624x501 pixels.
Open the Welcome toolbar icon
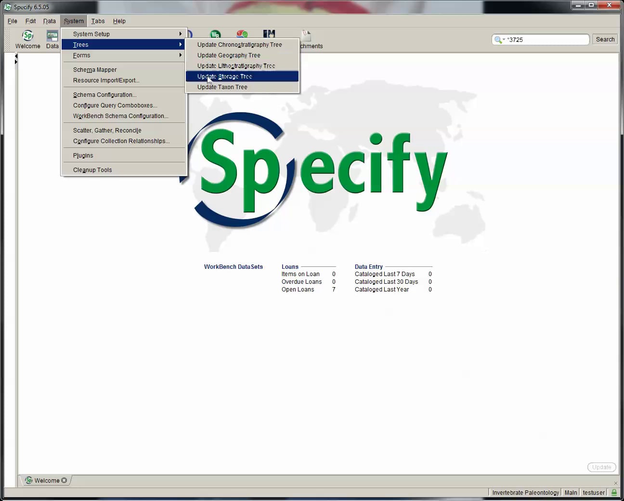(28, 40)
